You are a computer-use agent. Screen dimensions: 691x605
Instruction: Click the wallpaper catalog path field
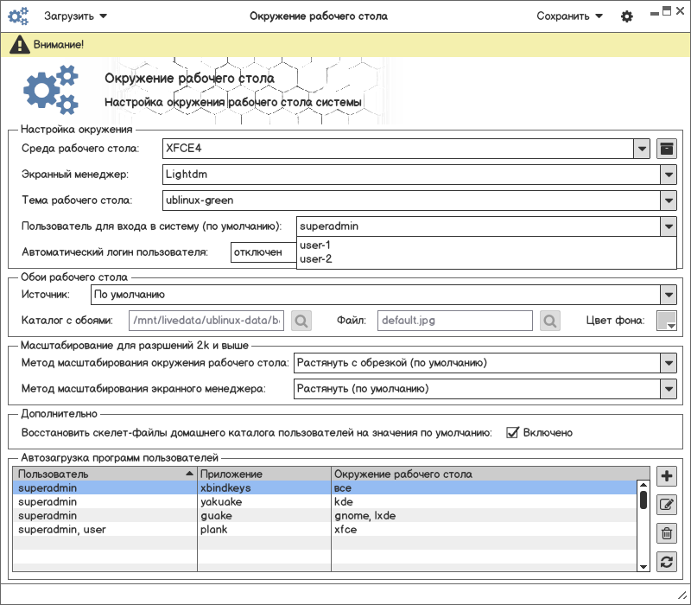click(x=206, y=322)
